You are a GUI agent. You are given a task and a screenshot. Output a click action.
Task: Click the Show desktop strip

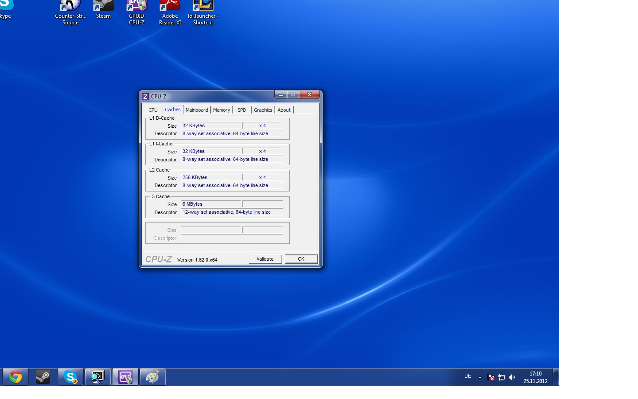556,377
